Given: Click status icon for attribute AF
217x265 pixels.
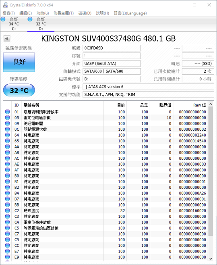Looking at the screenshot, I should point(7,170).
